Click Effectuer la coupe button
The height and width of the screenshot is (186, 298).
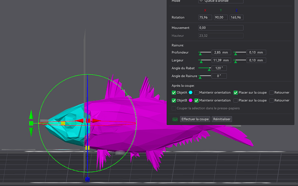195,119
